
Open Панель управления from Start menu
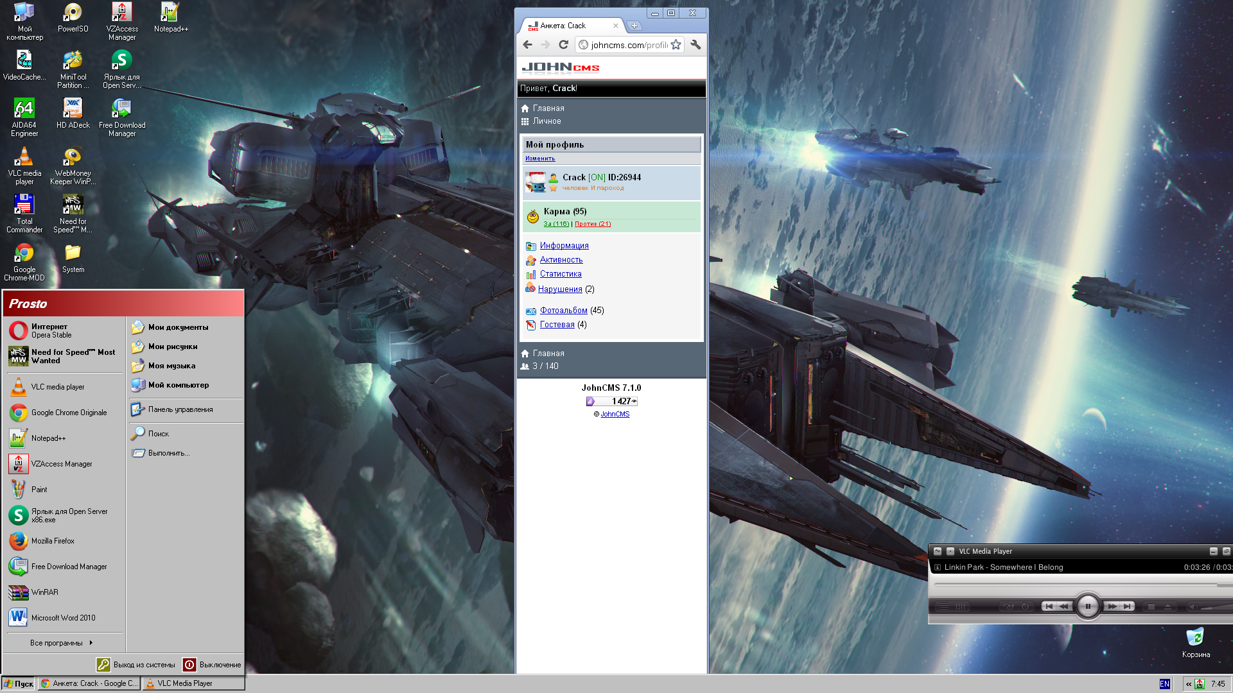[180, 409]
